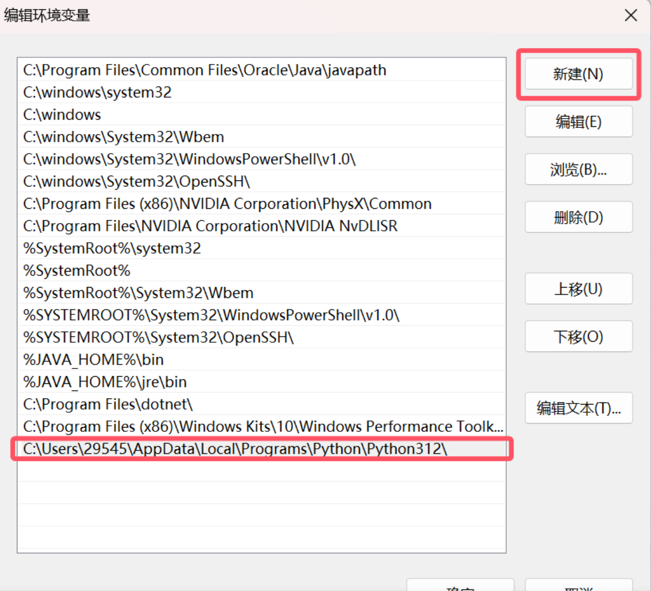Image resolution: width=651 pixels, height=591 pixels.
Task: Choose the C:\windows\System32\Wbem entry
Action: coord(123,137)
